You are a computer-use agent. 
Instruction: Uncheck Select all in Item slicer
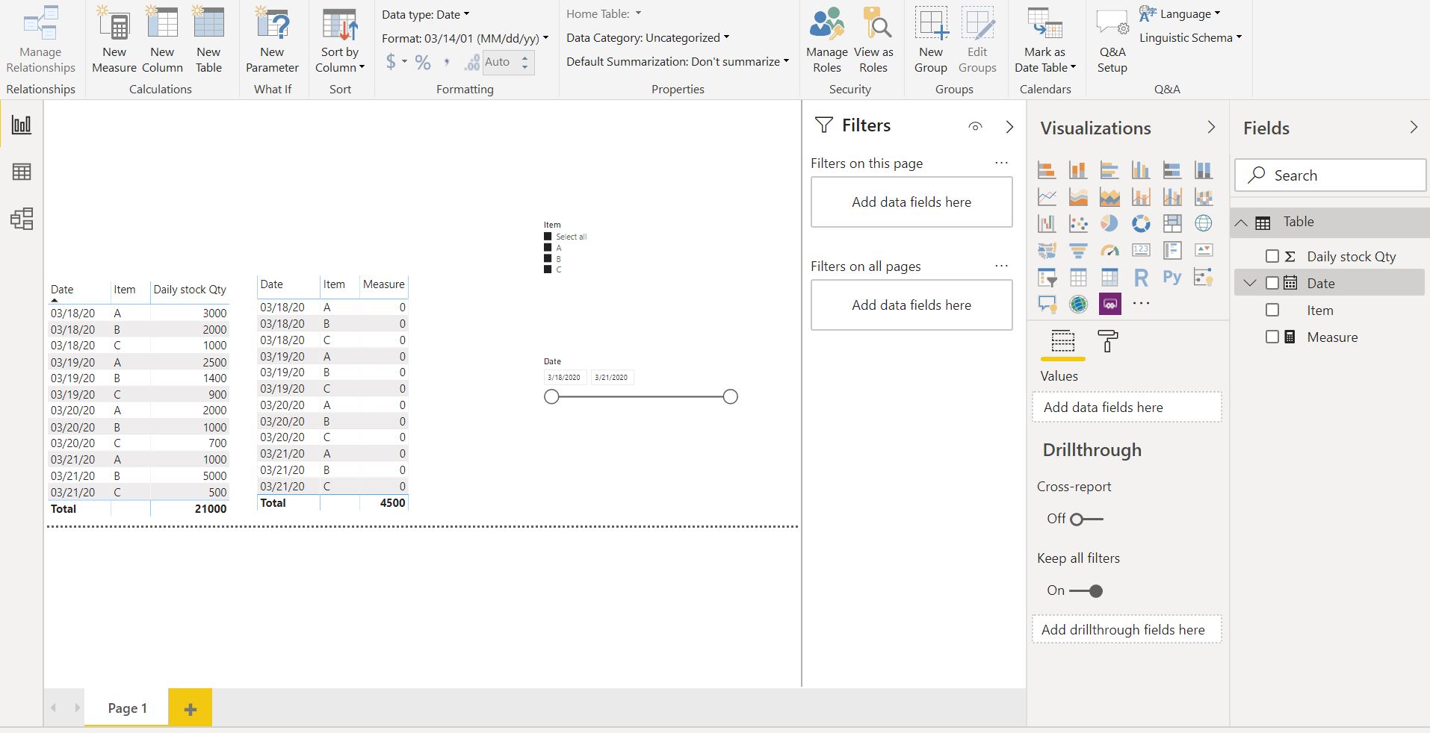(548, 237)
